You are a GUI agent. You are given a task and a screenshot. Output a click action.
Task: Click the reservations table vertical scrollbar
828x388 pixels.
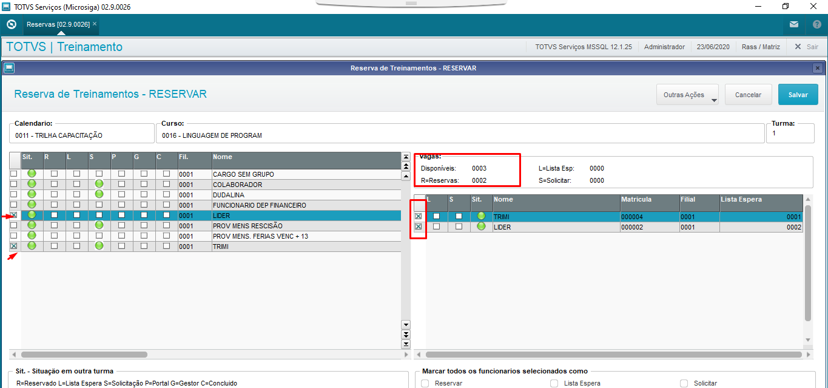click(807, 264)
